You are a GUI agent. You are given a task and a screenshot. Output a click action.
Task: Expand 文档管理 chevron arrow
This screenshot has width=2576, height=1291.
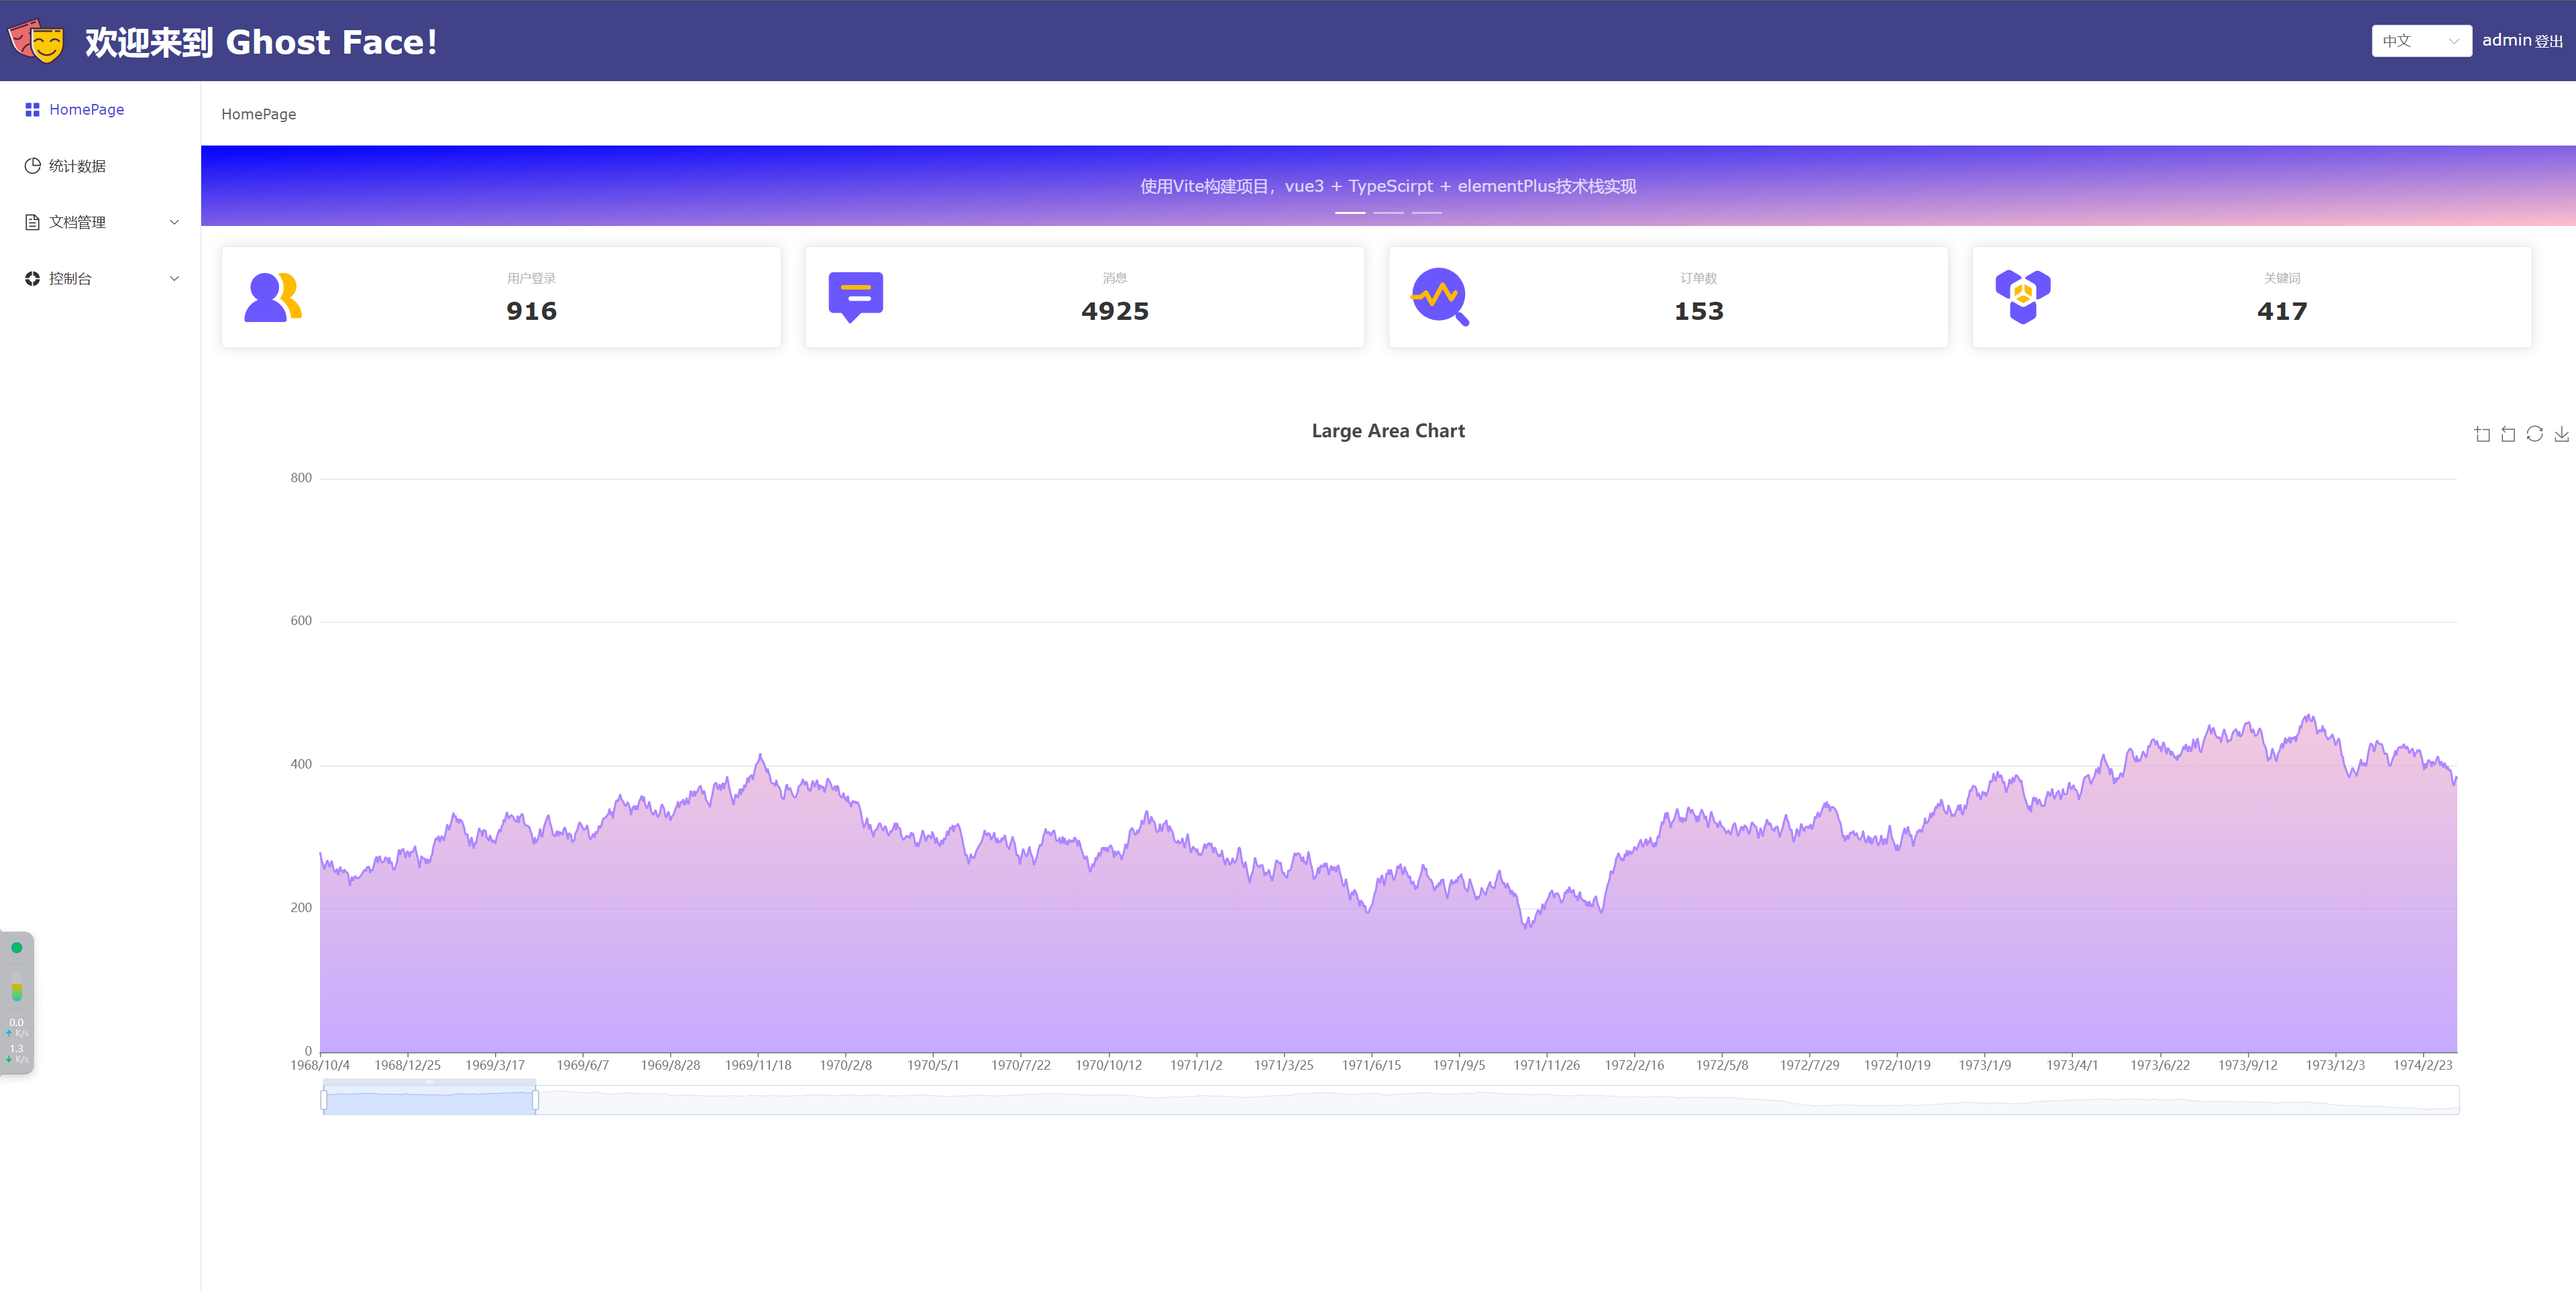click(174, 222)
